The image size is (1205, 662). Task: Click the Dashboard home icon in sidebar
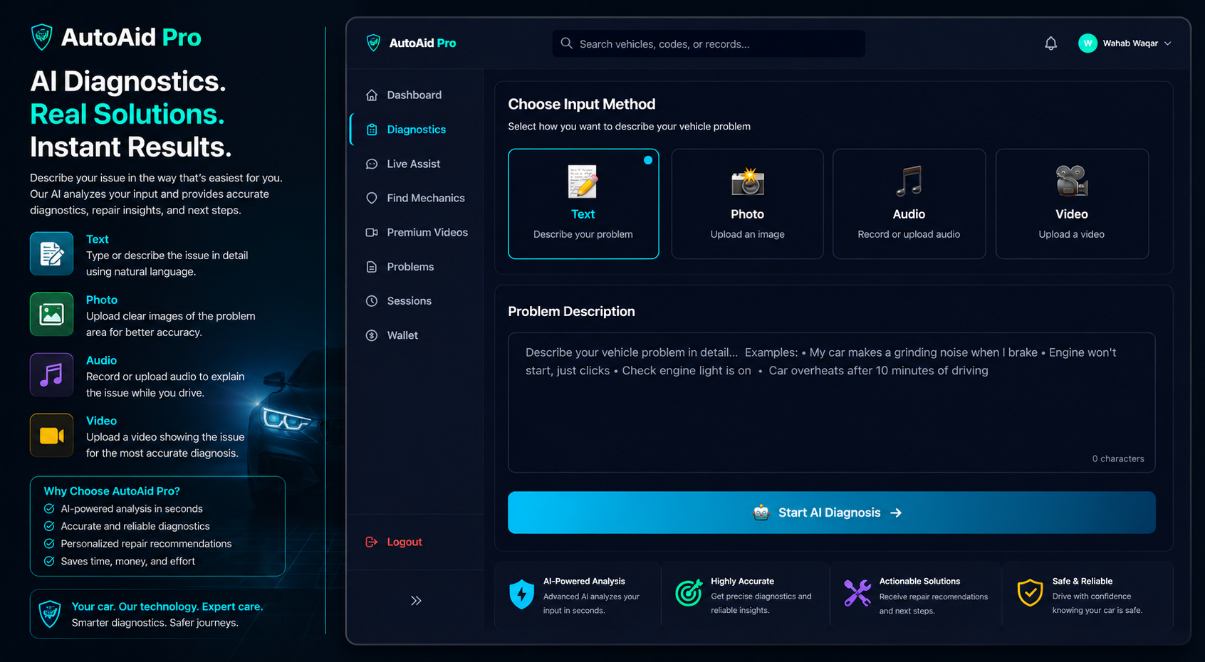(x=372, y=95)
